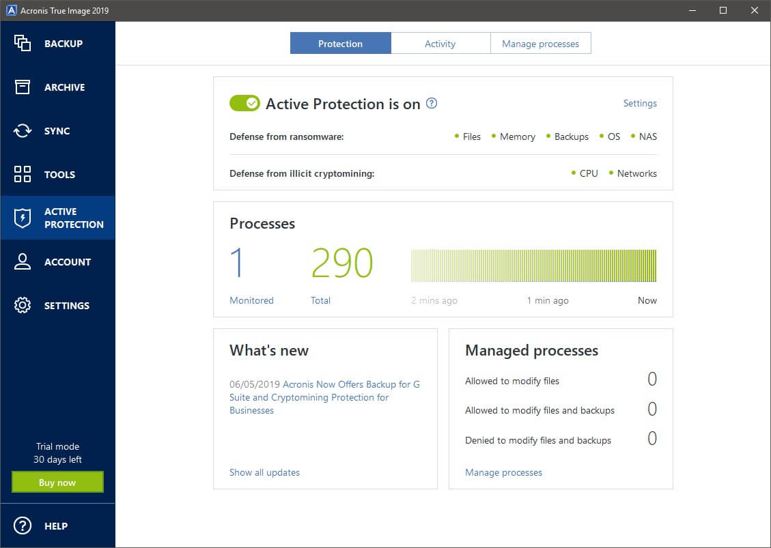Click the Archive box icon
The width and height of the screenshot is (771, 548).
click(x=22, y=87)
